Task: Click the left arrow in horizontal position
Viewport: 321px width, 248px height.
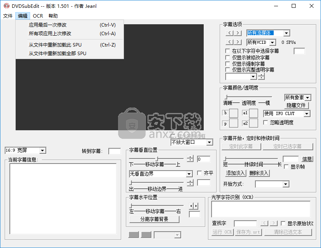Action: (x=191, y=206)
